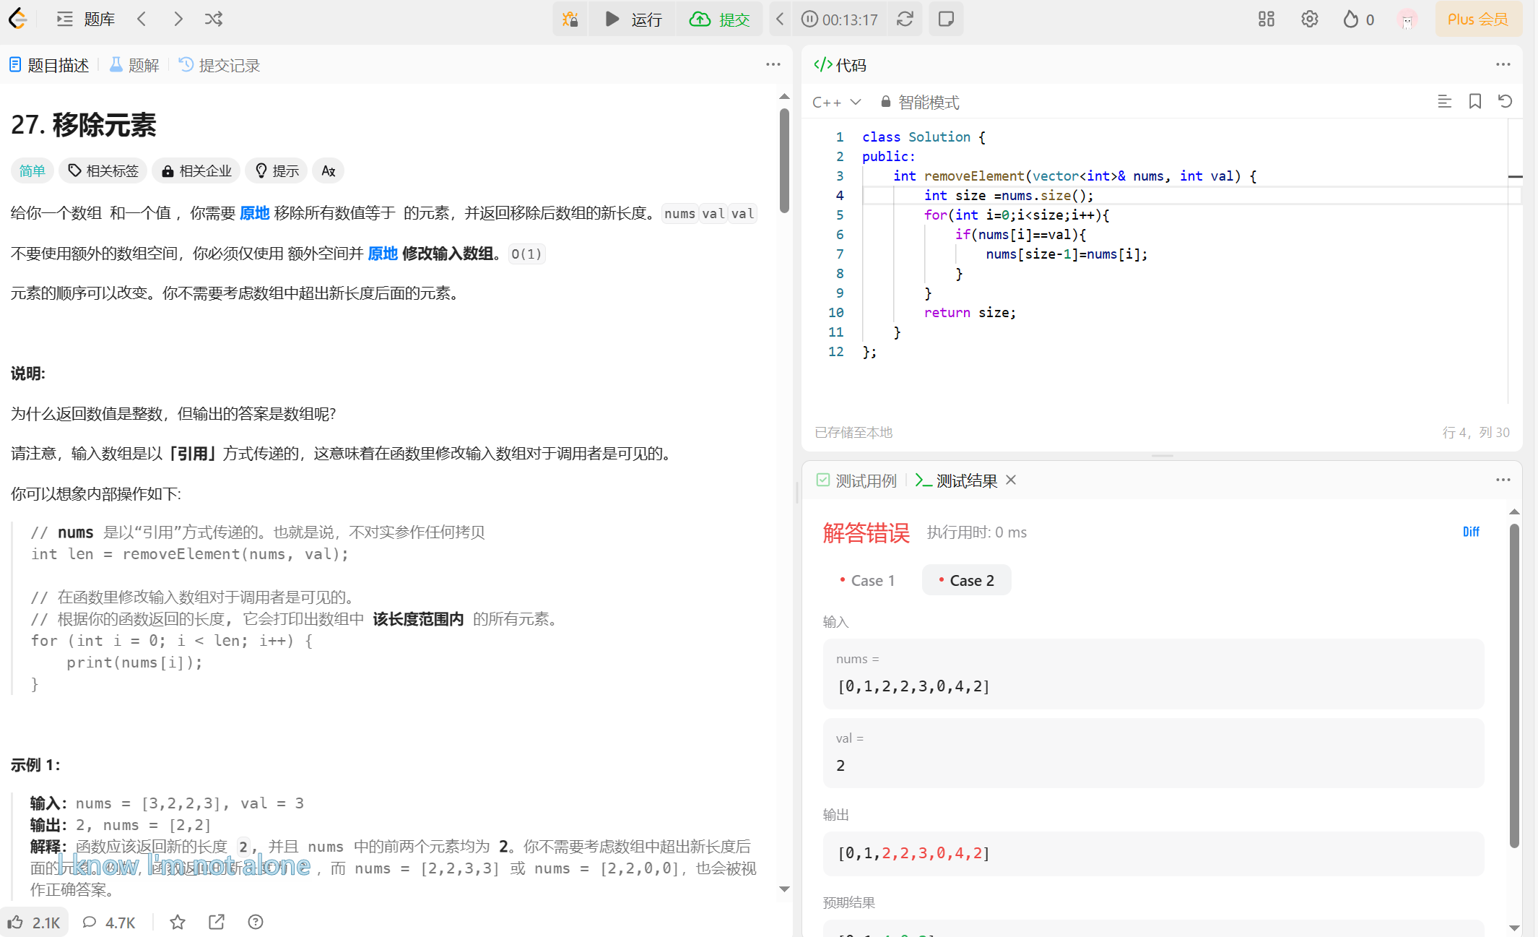Pick a random problem with shuffle icon
The image size is (1538, 937).
pyautogui.click(x=214, y=19)
